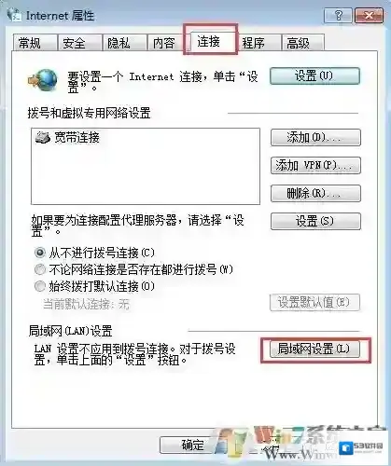
Task: Select 始终拨打默认连接 radio button
Action: [x=40, y=286]
